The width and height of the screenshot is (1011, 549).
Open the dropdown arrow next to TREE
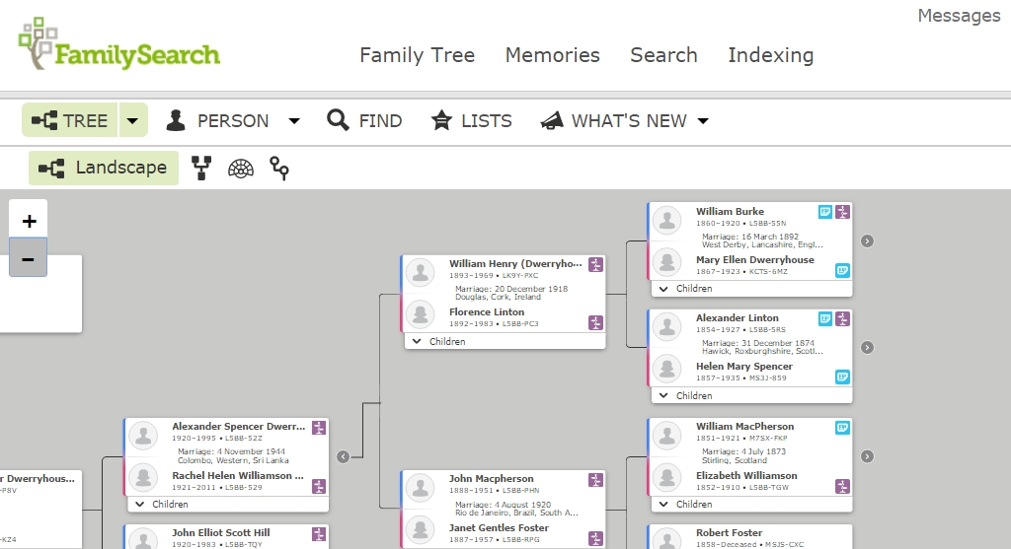133,121
